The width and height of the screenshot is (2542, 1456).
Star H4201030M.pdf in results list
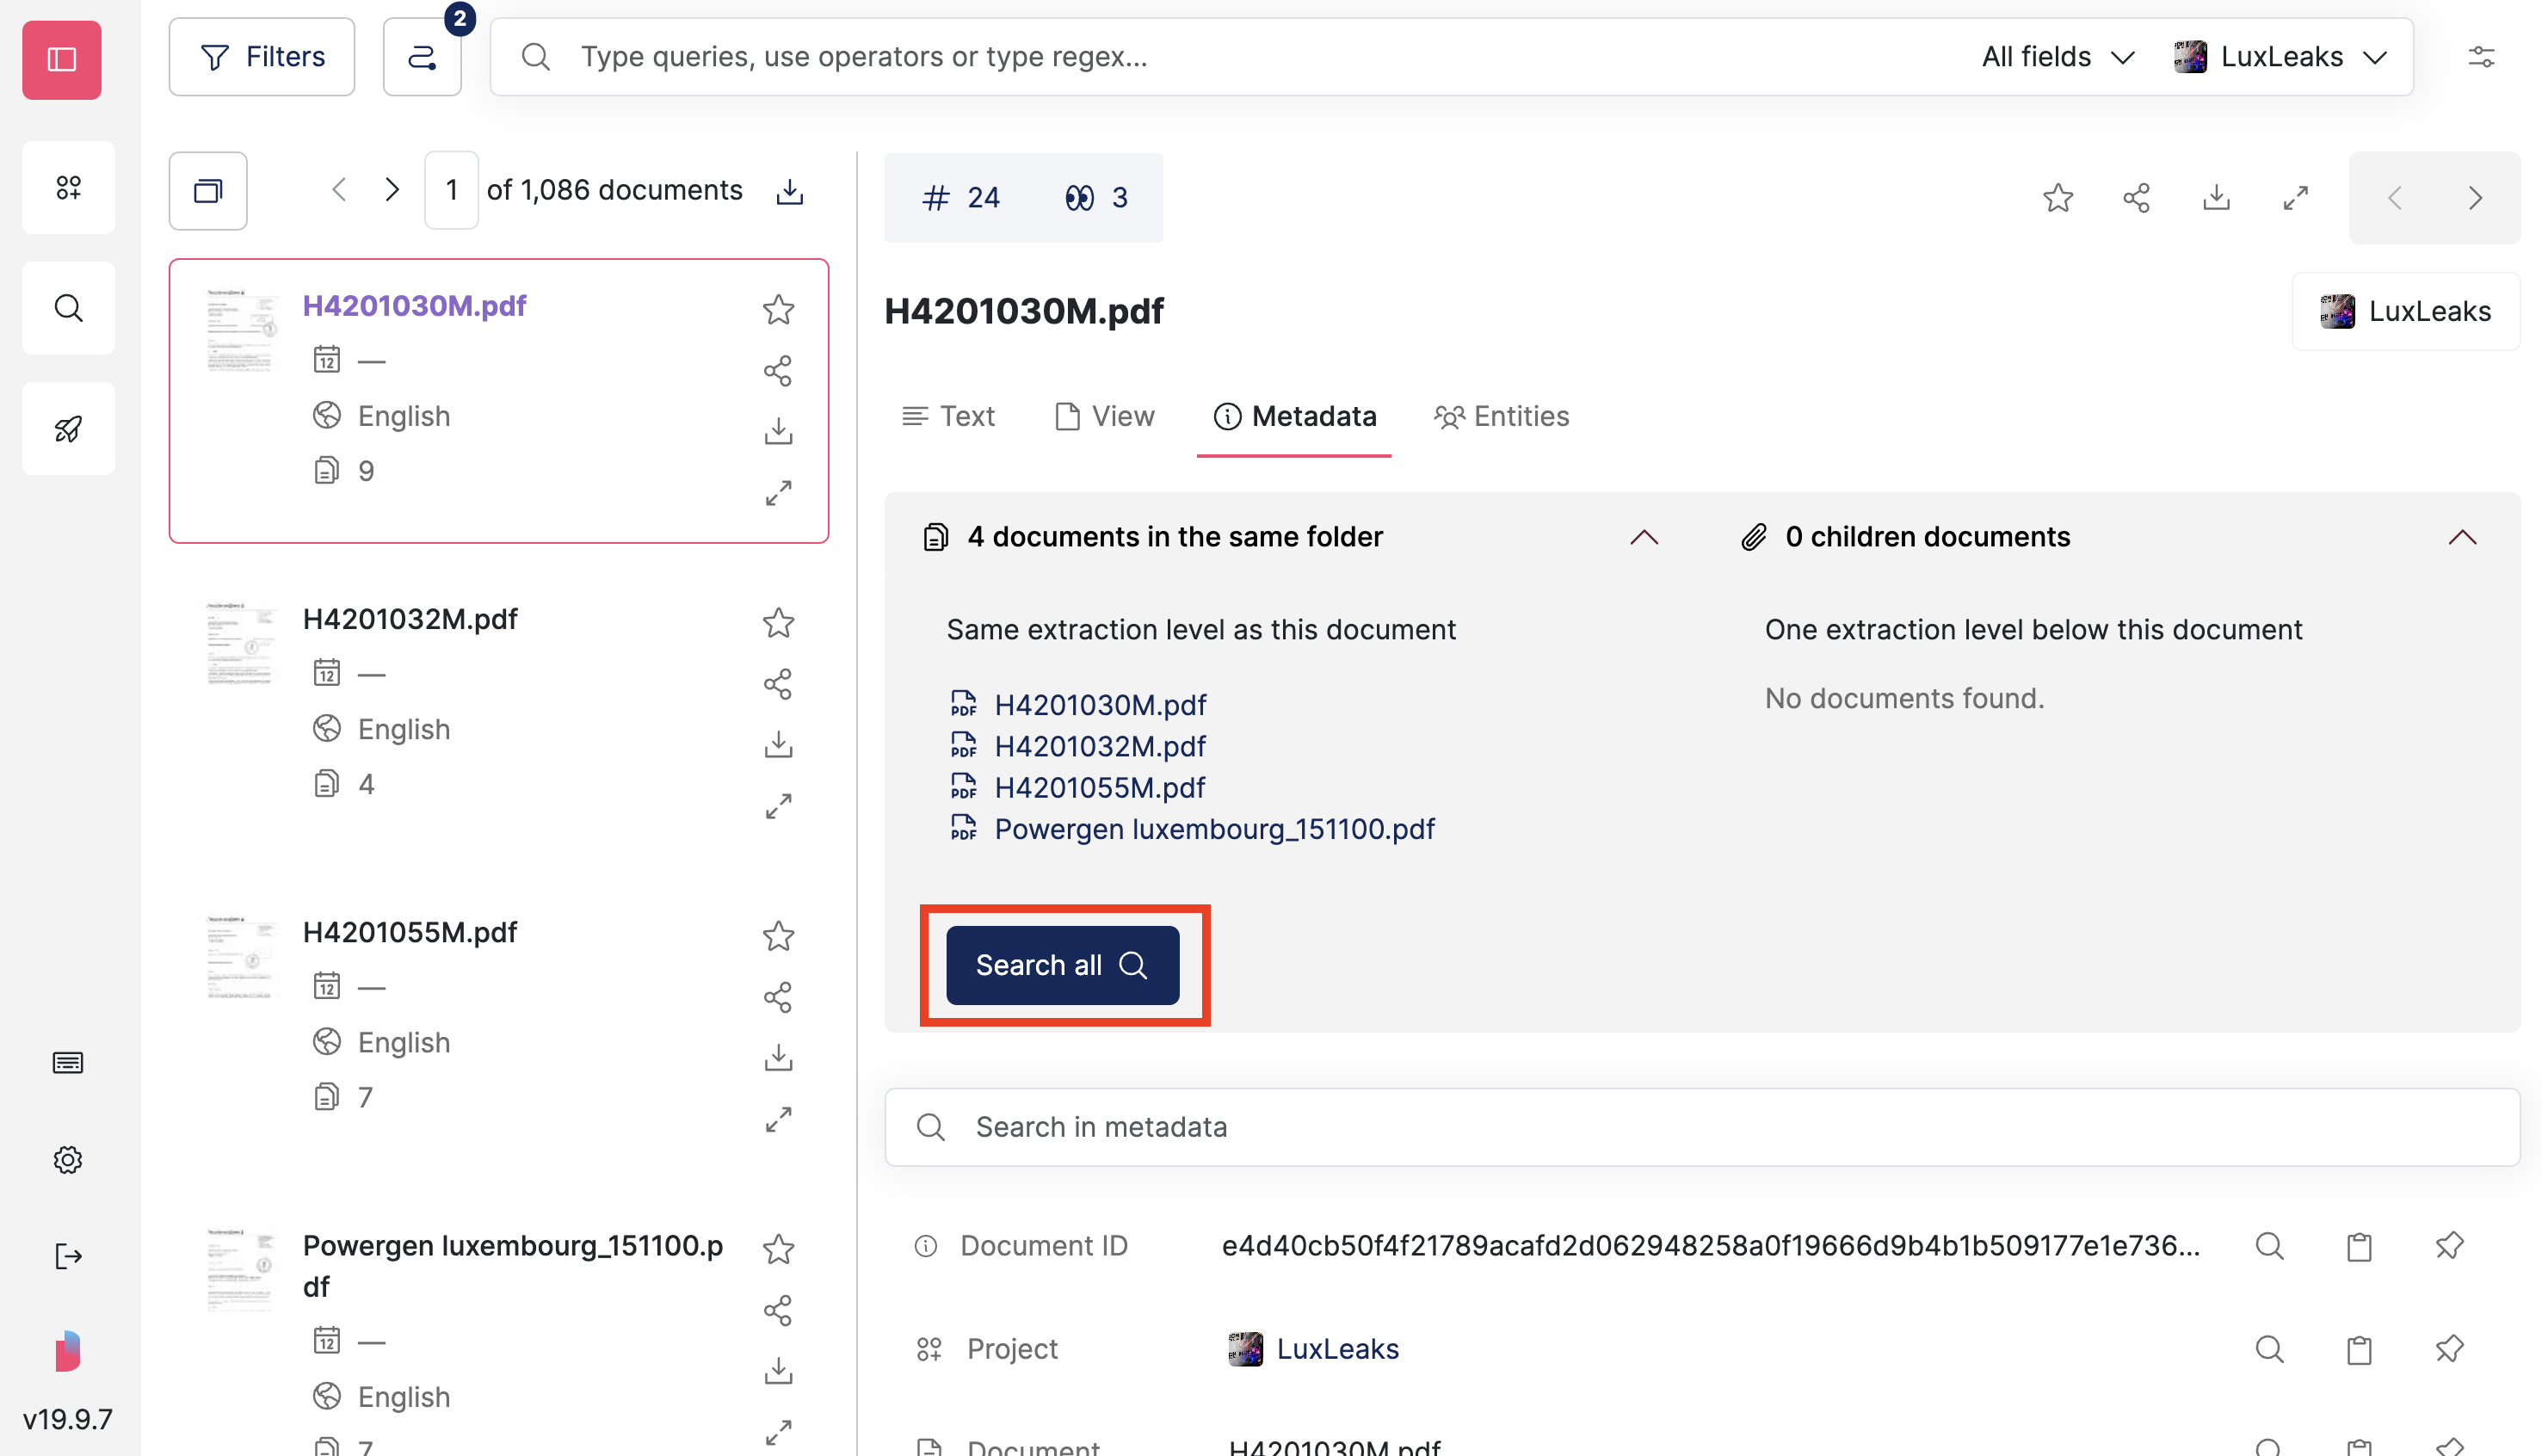(778, 309)
